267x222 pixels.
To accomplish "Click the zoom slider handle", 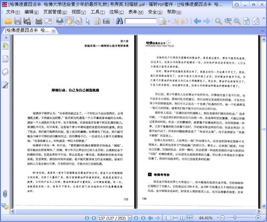I will [235, 218].
